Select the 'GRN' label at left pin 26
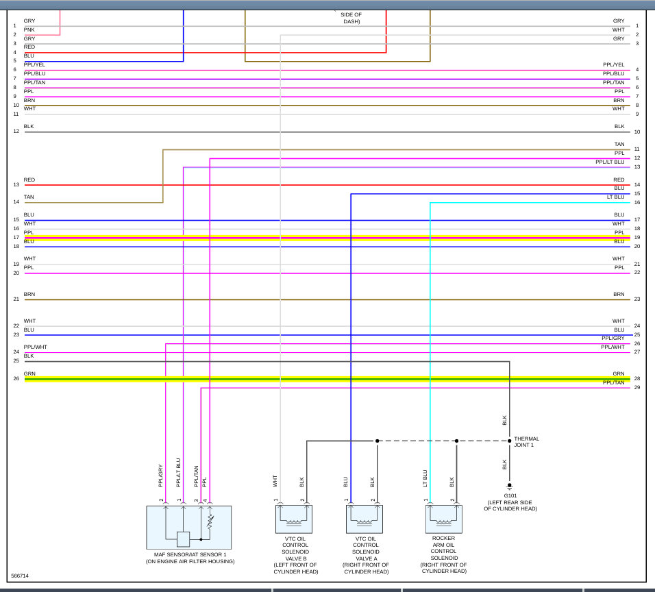Viewport: 655px width, 592px height. pos(29,373)
